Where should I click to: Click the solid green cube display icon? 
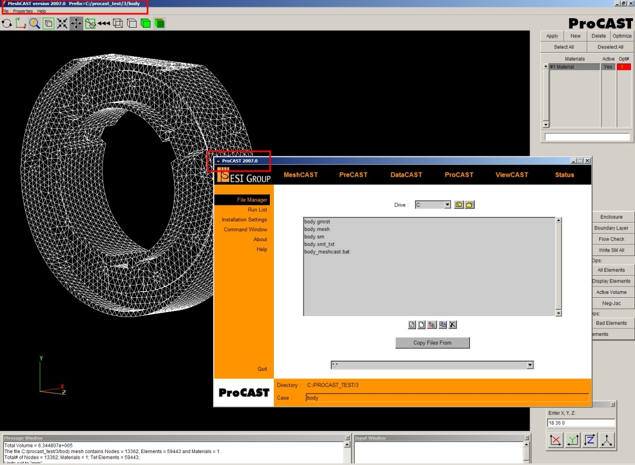pos(146,23)
